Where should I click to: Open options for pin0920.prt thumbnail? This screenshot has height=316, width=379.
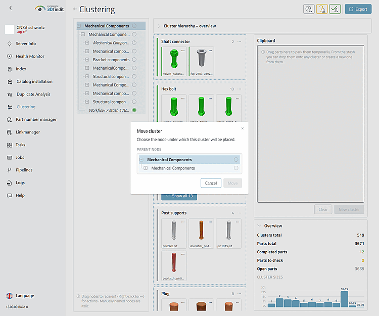point(183,222)
